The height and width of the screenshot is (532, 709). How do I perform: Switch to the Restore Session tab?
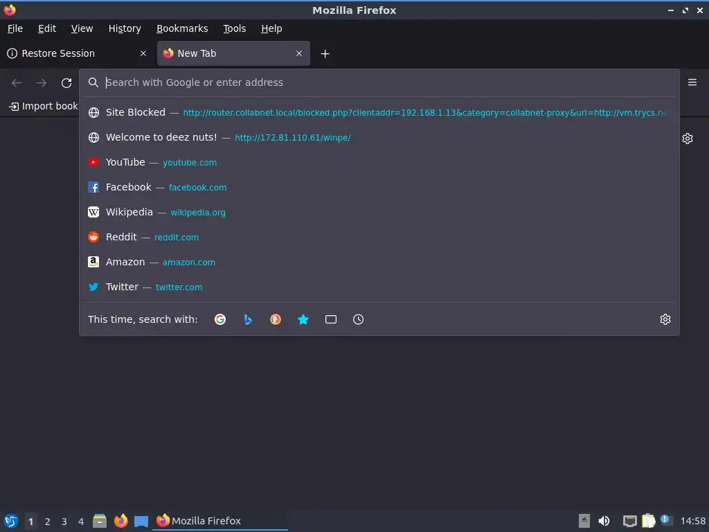[77, 53]
